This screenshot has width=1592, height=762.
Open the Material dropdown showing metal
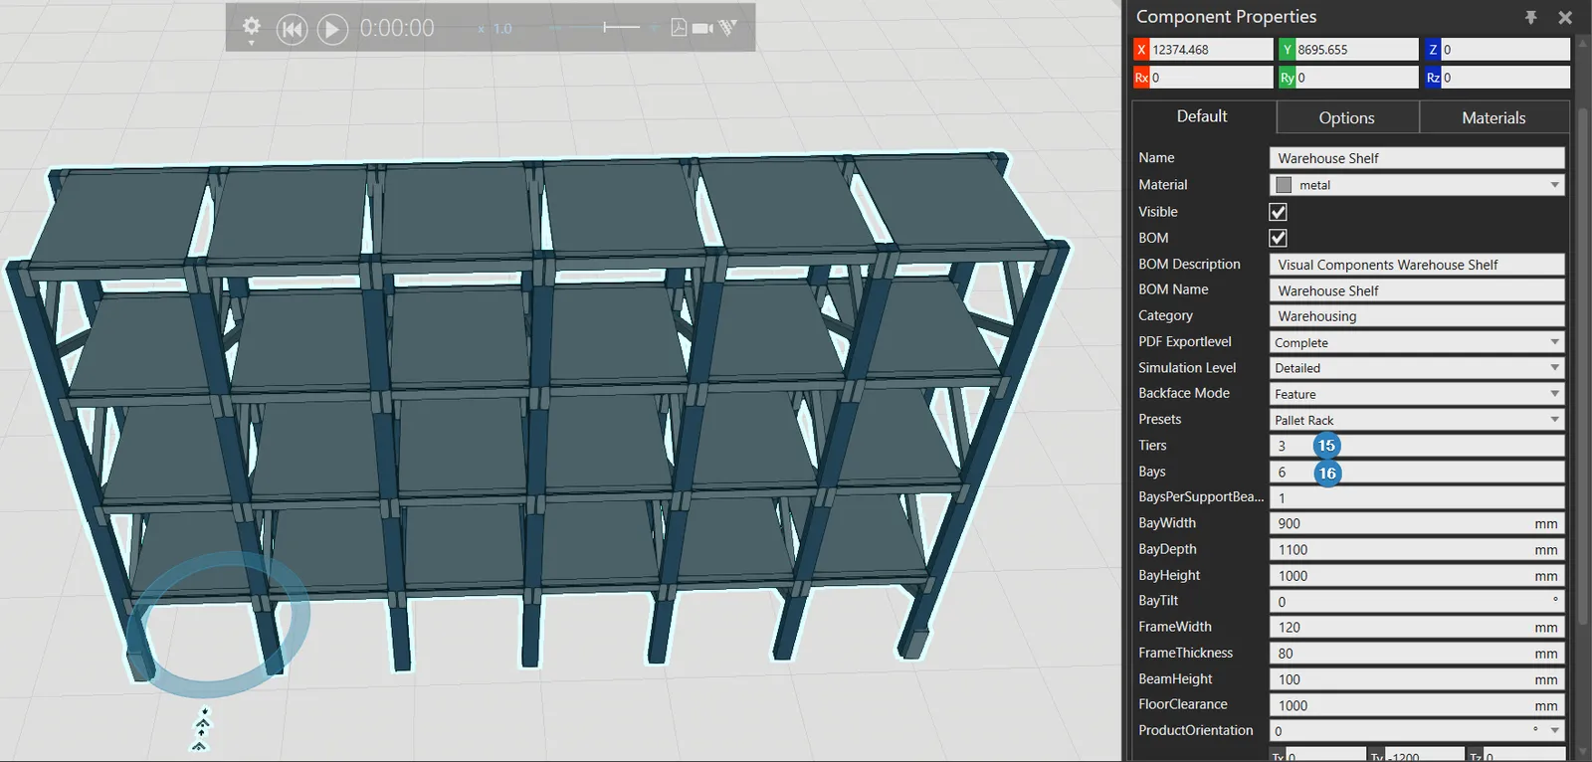pos(1417,185)
